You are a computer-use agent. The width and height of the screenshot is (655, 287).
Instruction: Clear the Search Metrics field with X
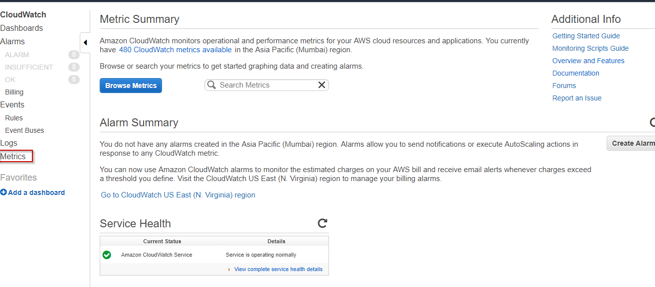tap(322, 85)
